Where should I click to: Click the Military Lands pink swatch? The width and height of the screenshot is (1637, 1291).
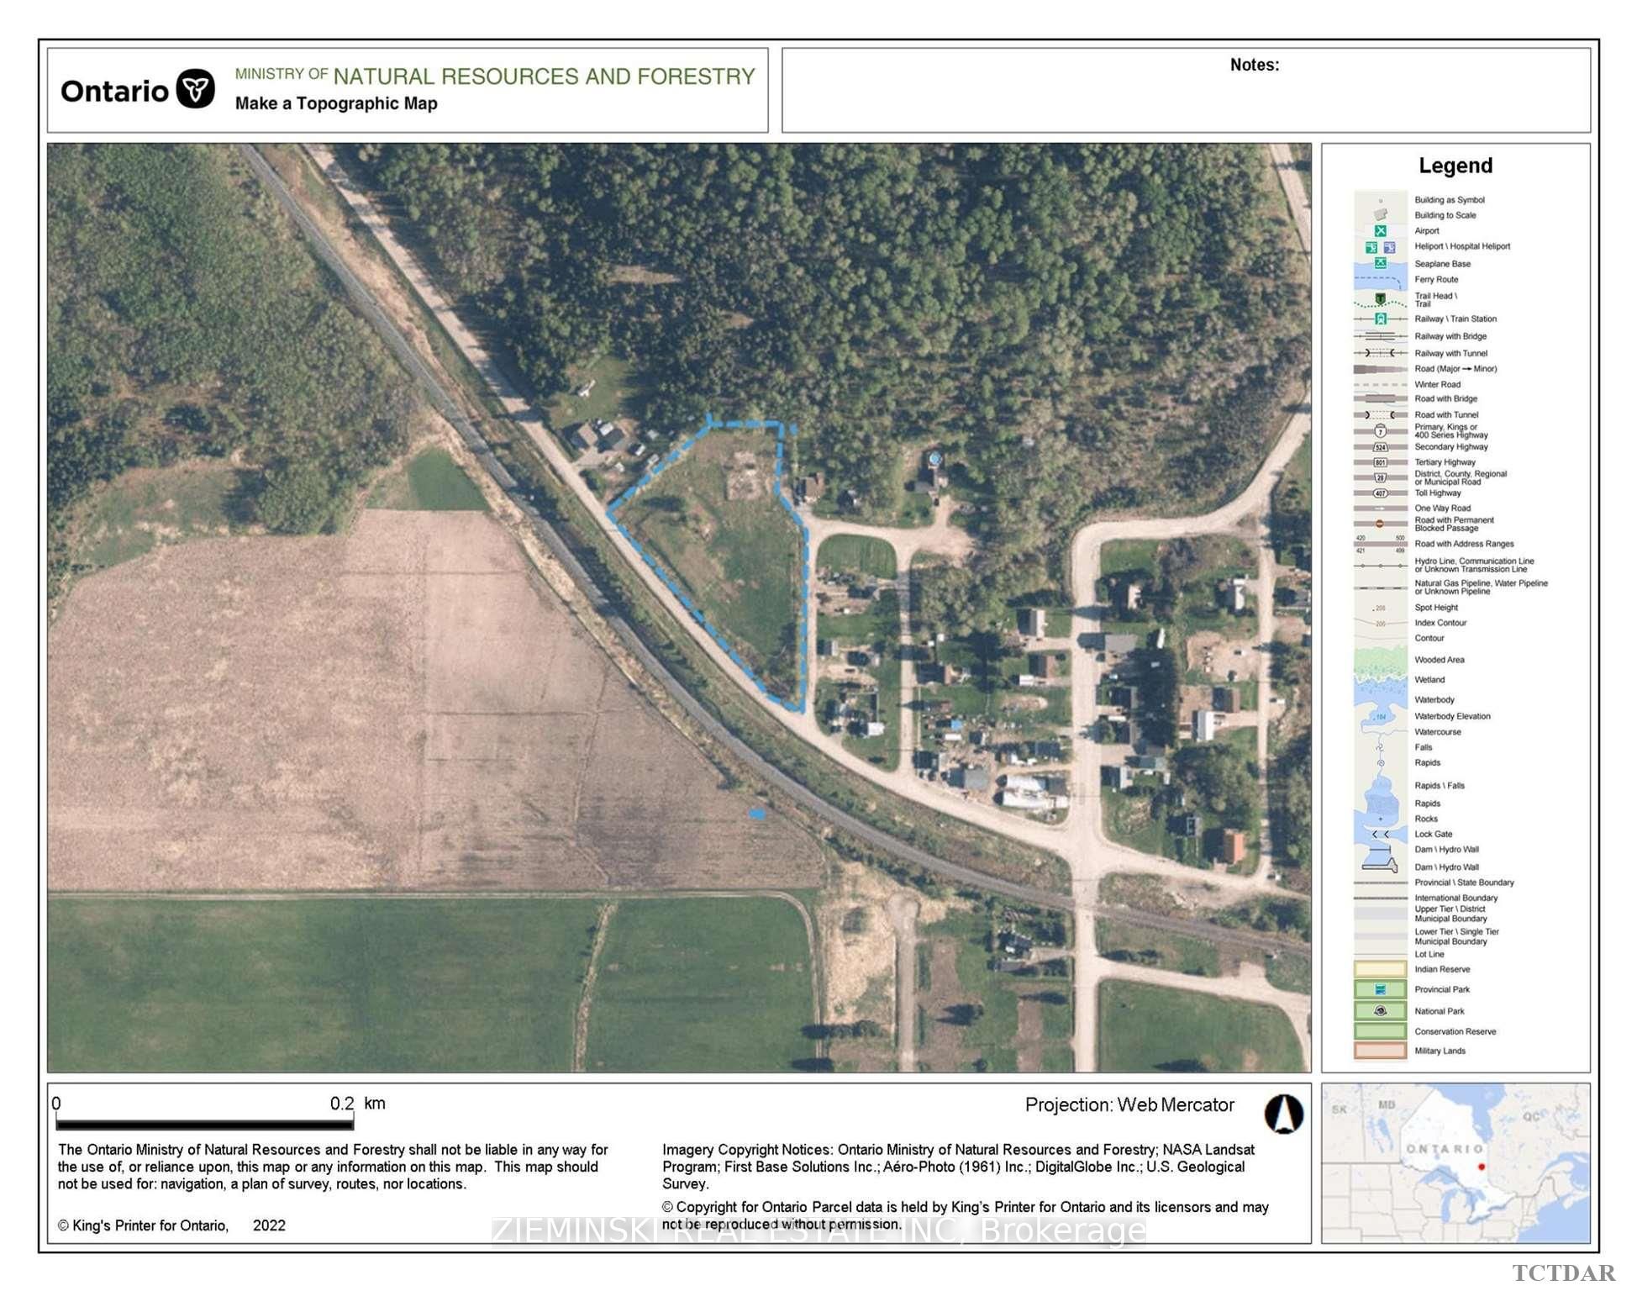[x=1380, y=1051]
